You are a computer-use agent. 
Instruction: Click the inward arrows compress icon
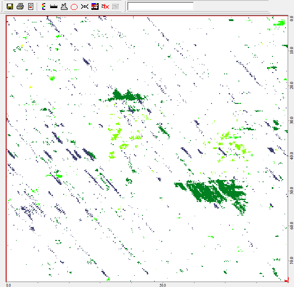84,7
